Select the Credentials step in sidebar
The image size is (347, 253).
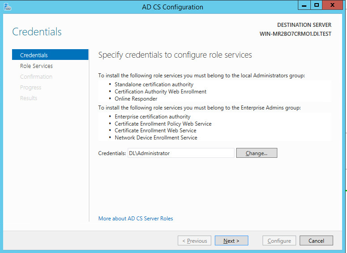[34, 55]
